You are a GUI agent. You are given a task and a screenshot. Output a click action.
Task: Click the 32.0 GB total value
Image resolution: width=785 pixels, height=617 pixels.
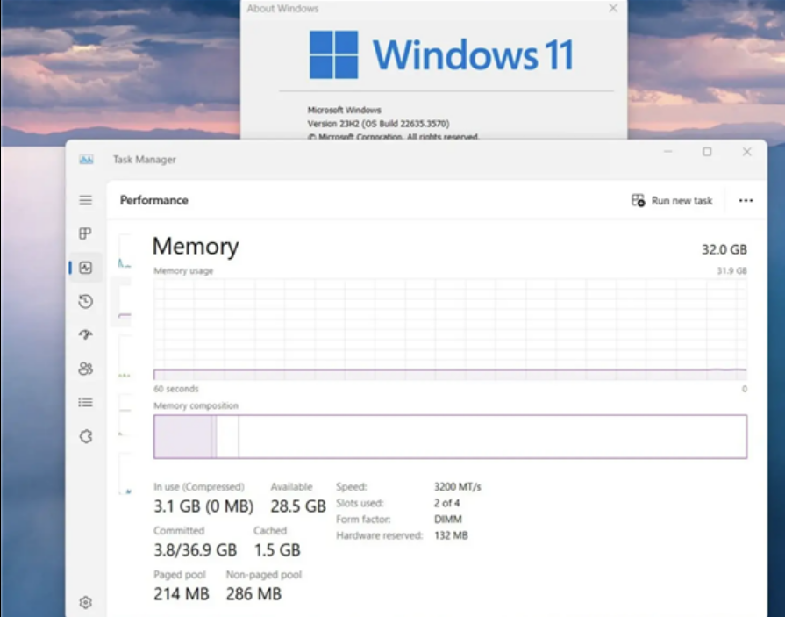[x=724, y=249]
